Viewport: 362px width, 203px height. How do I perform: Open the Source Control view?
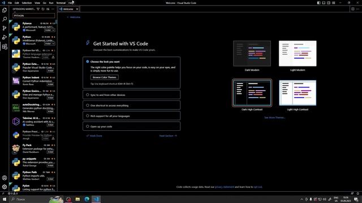[5, 28]
